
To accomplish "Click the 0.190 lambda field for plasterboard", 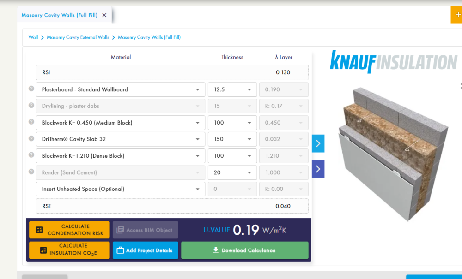I will point(284,89).
